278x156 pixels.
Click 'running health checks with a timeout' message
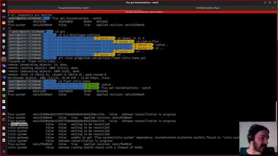coord(107,147)
